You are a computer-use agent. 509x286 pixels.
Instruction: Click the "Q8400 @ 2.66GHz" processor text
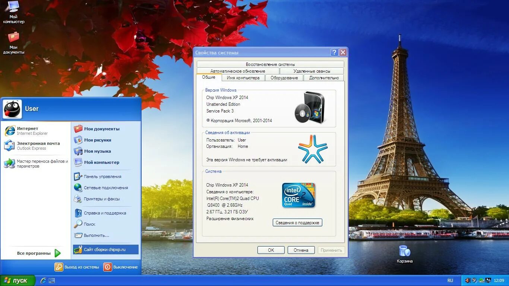tap(225, 205)
